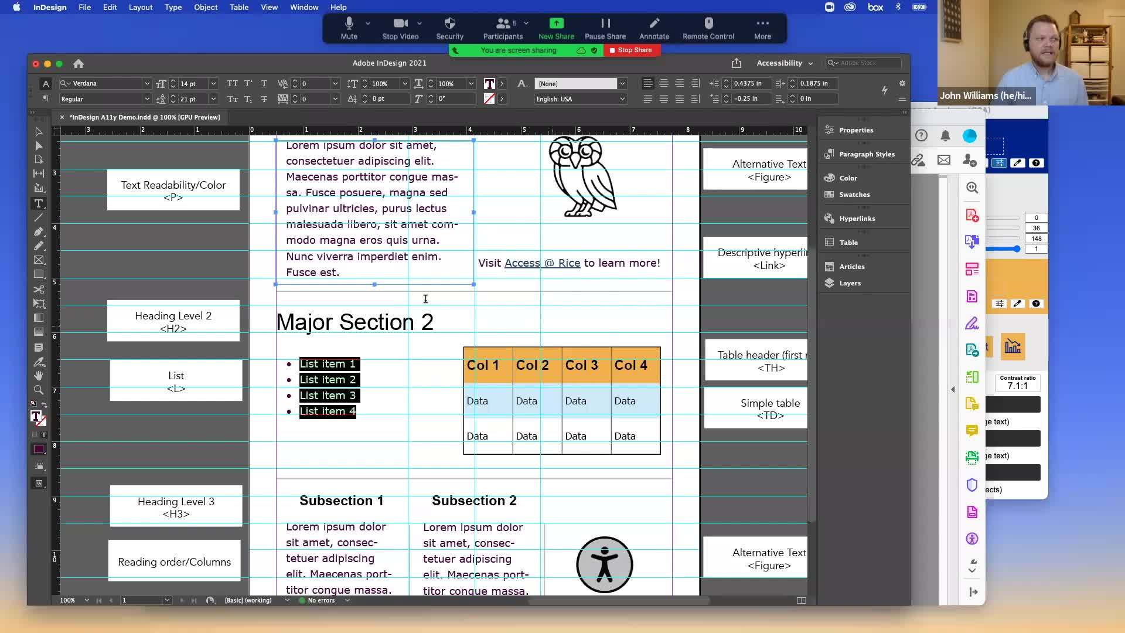Open the Layout menu
Image resolution: width=1125 pixels, height=633 pixels.
pos(141,7)
